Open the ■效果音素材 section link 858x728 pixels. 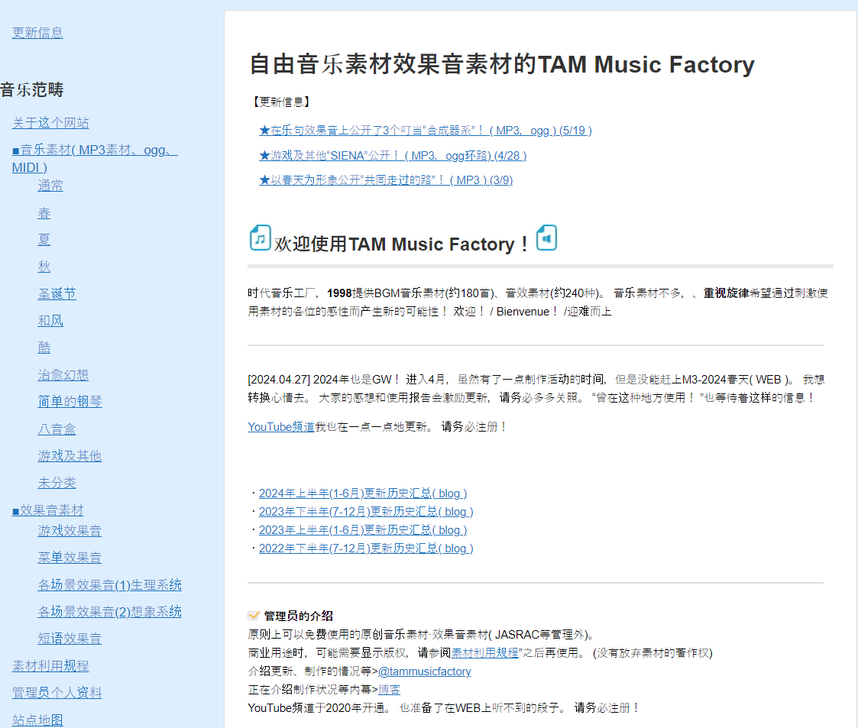47,510
